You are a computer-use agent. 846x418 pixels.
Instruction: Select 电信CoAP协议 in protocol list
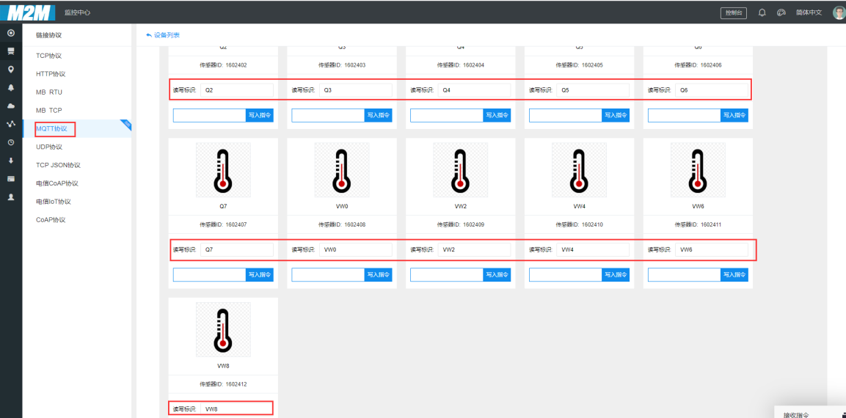point(57,183)
